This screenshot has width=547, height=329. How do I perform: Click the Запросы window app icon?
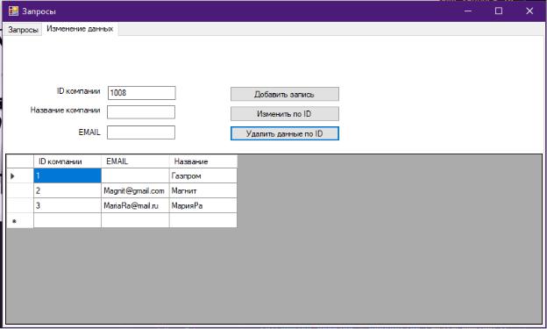coord(13,11)
